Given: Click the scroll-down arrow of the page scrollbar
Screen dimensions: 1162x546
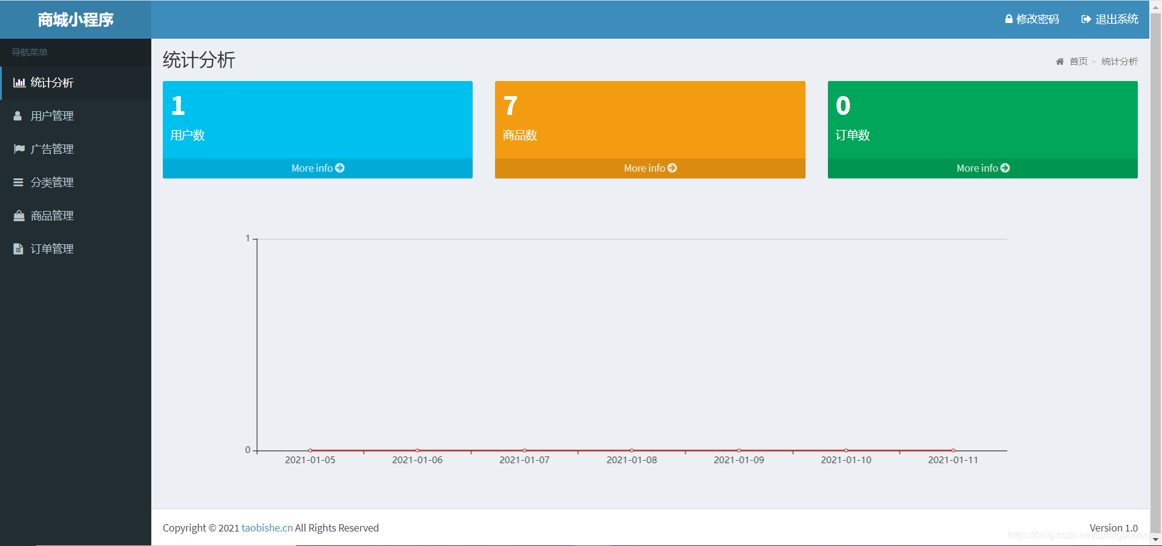Looking at the screenshot, I should [1155, 539].
